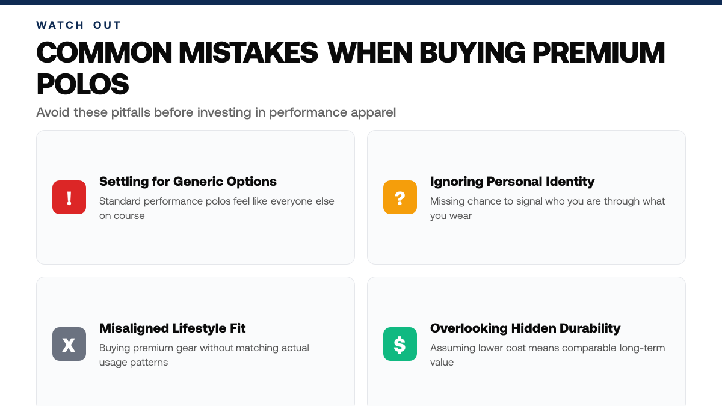
Task: Click text about buying premium gear
Action: [204, 355]
